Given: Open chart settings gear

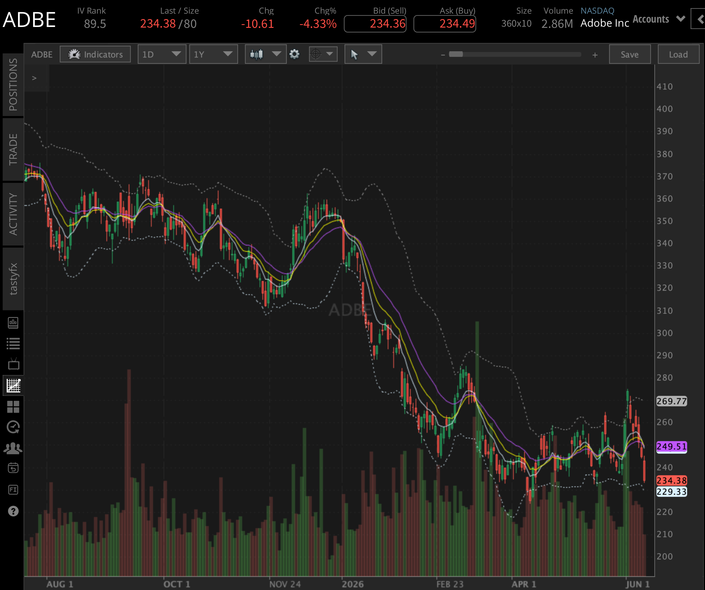Looking at the screenshot, I should (294, 54).
